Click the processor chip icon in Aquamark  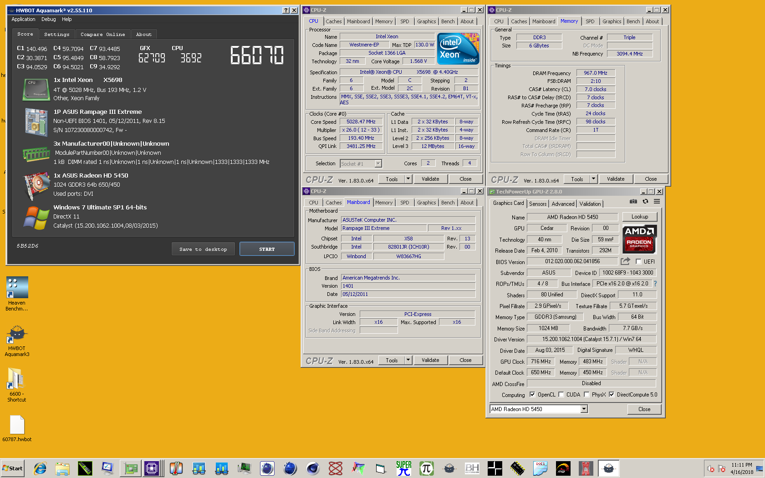click(36, 89)
